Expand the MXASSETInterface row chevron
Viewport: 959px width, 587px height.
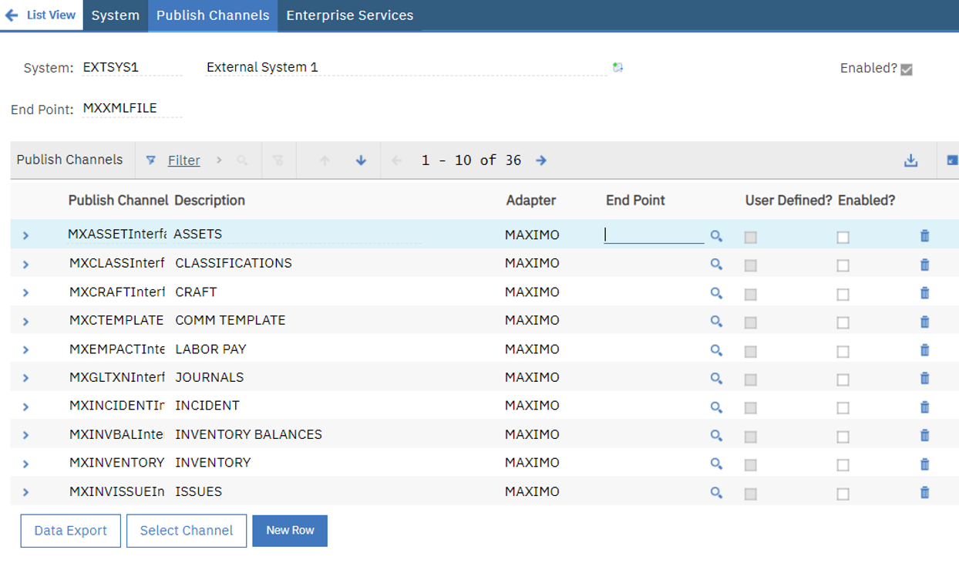tap(25, 234)
